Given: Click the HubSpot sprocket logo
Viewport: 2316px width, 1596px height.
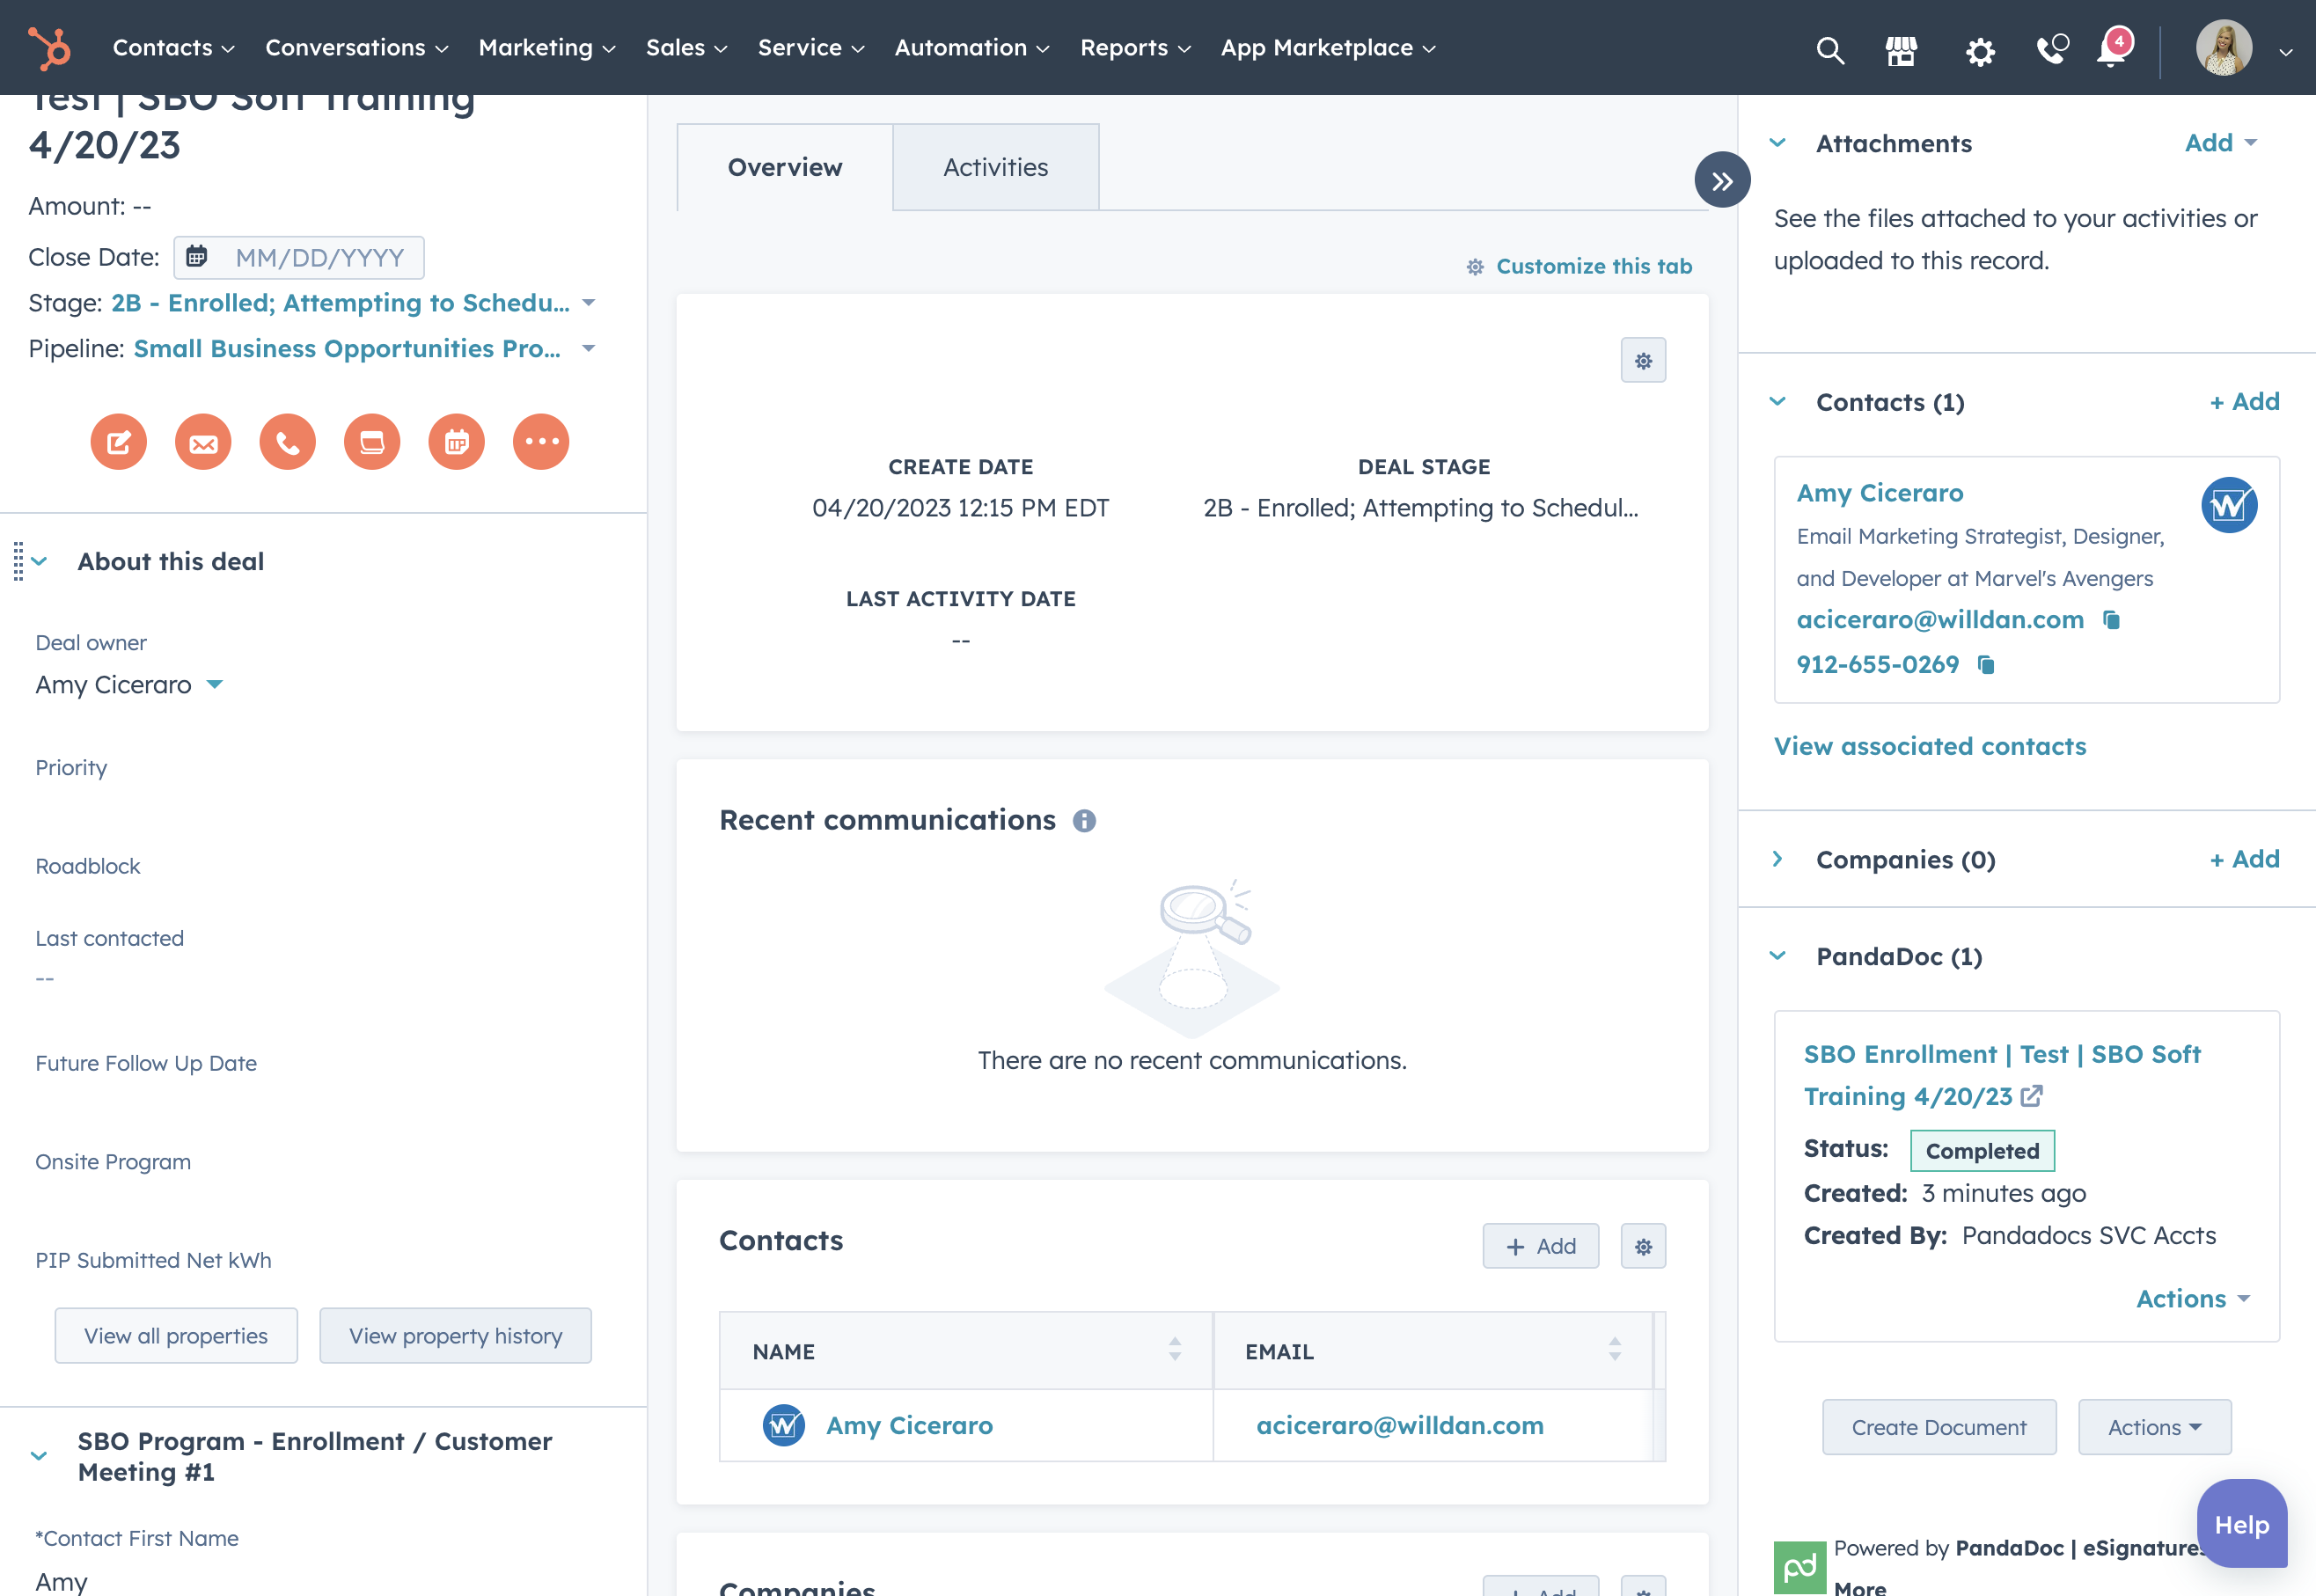Looking at the screenshot, I should pyautogui.click(x=49, y=48).
